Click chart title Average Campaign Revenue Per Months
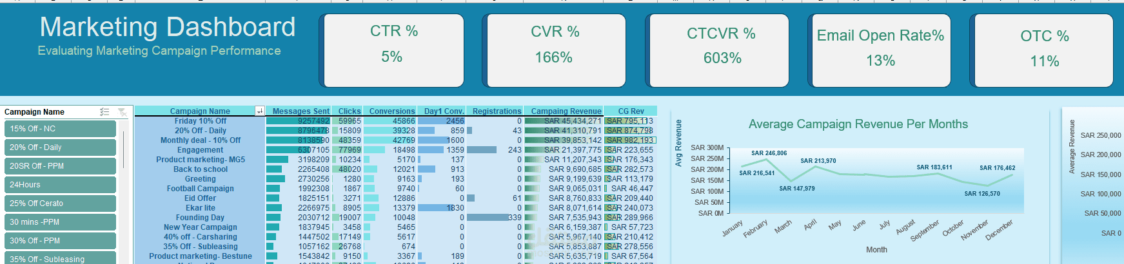Screen dimensions: 1124x264 (858, 124)
